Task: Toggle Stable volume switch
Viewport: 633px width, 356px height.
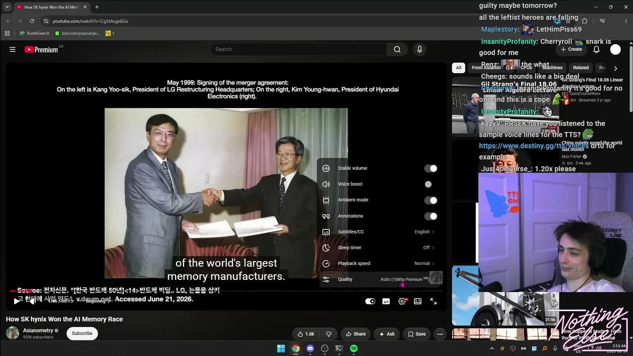Action: click(x=431, y=169)
